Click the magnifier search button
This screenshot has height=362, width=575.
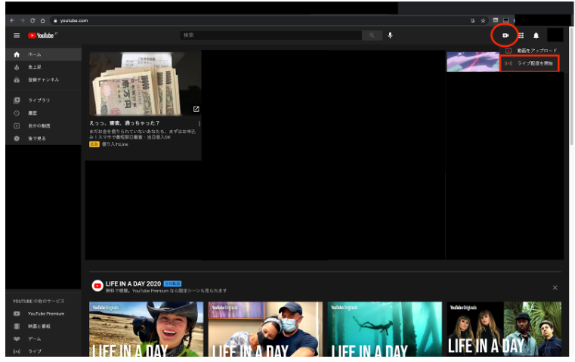pyautogui.click(x=372, y=36)
